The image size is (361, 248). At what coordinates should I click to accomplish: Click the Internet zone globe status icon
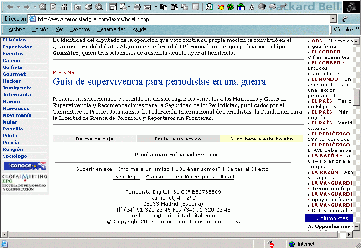(x=292, y=244)
